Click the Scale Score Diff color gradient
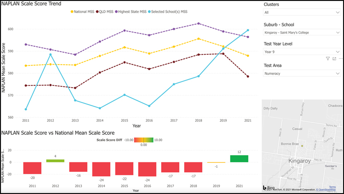The height and width of the screenshot is (194, 344). (144, 140)
